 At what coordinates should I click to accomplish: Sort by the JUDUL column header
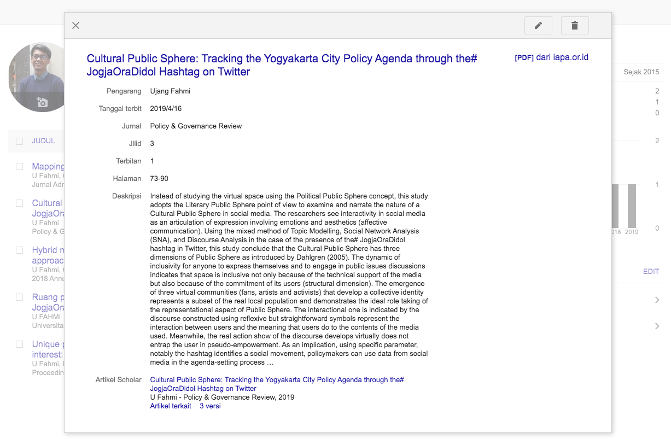tap(43, 141)
